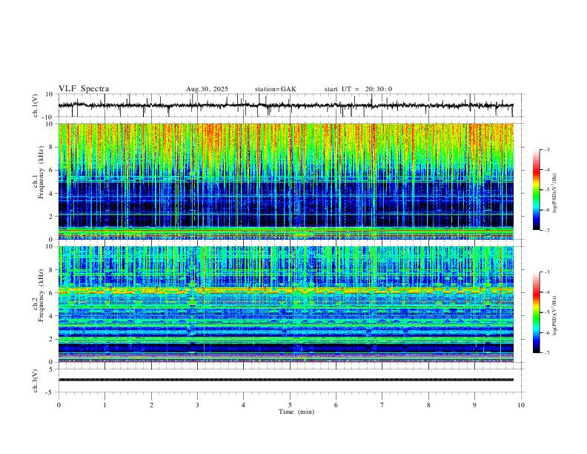Click the ch.1 PSD color bar
Image resolution: width=587 pixels, height=454 pixels.
537,190
